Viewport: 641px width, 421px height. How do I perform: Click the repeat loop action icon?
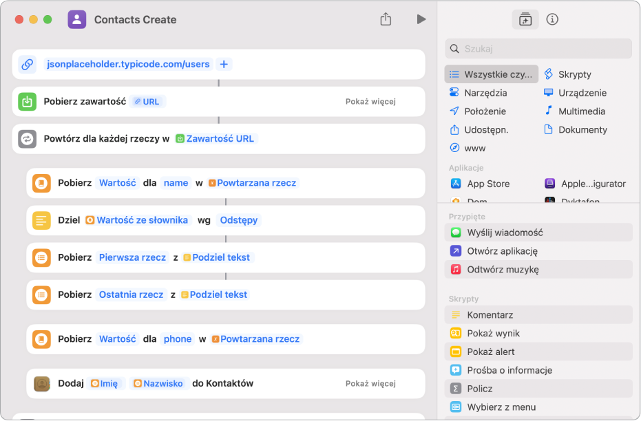(28, 139)
